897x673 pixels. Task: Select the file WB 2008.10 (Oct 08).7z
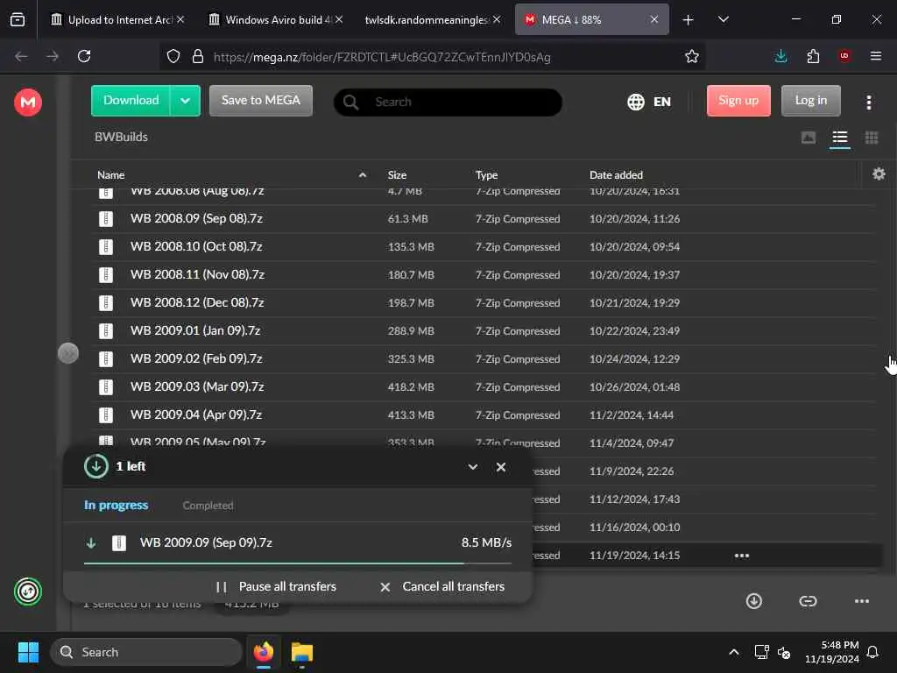pyautogui.click(x=484, y=246)
